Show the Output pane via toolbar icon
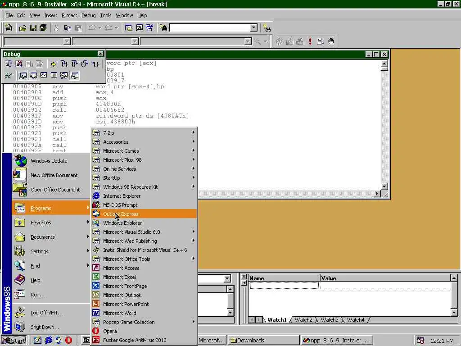Screen dimensions: 461x346 point(139,28)
